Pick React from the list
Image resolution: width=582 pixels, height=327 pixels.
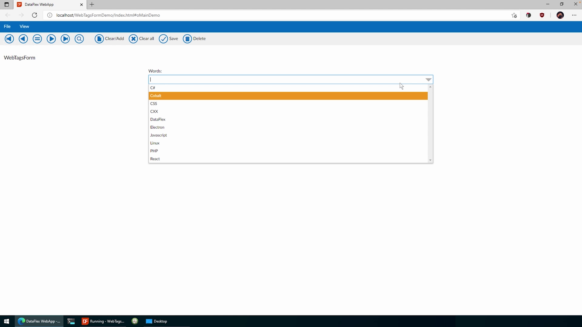pyautogui.click(x=288, y=159)
